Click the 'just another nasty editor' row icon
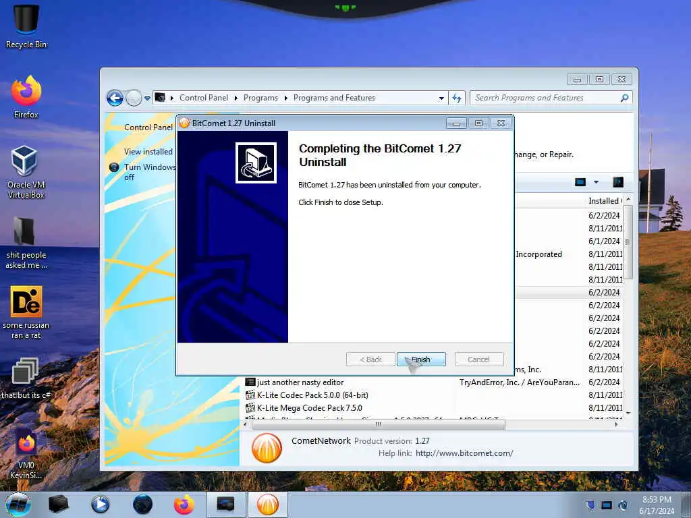This screenshot has width=691, height=518. [250, 382]
